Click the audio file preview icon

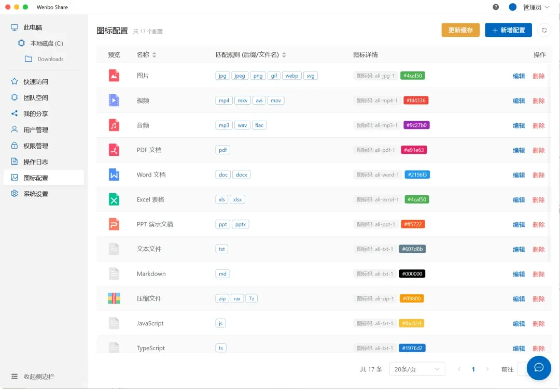[x=114, y=125]
